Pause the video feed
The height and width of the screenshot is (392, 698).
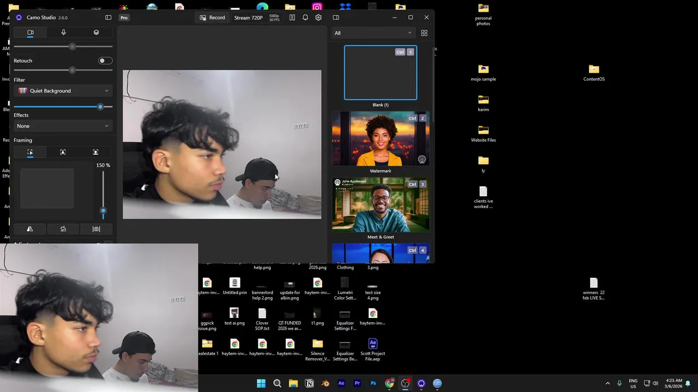coord(292,17)
